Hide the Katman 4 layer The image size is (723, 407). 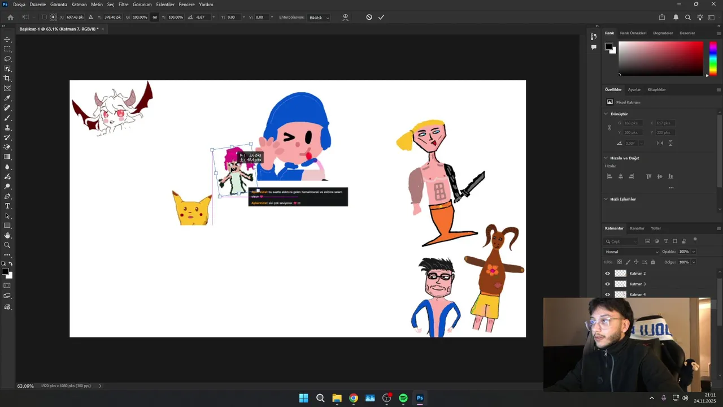608,295
